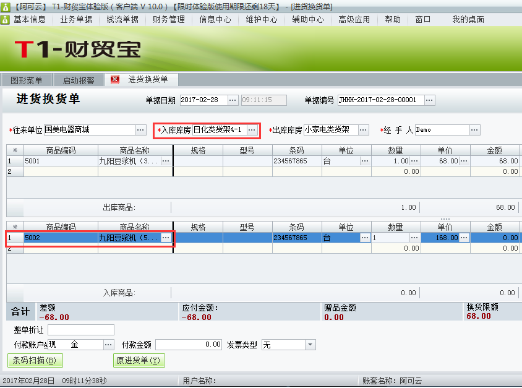The image size is (522, 388).
Task: Open 基本信息 menu
Action: (x=30, y=20)
